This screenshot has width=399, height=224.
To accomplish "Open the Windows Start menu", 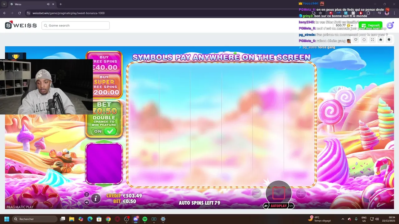I will (x=7, y=219).
